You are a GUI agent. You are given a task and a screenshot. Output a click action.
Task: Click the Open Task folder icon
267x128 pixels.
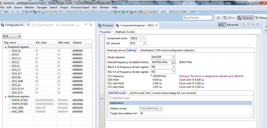tap(145, 12)
